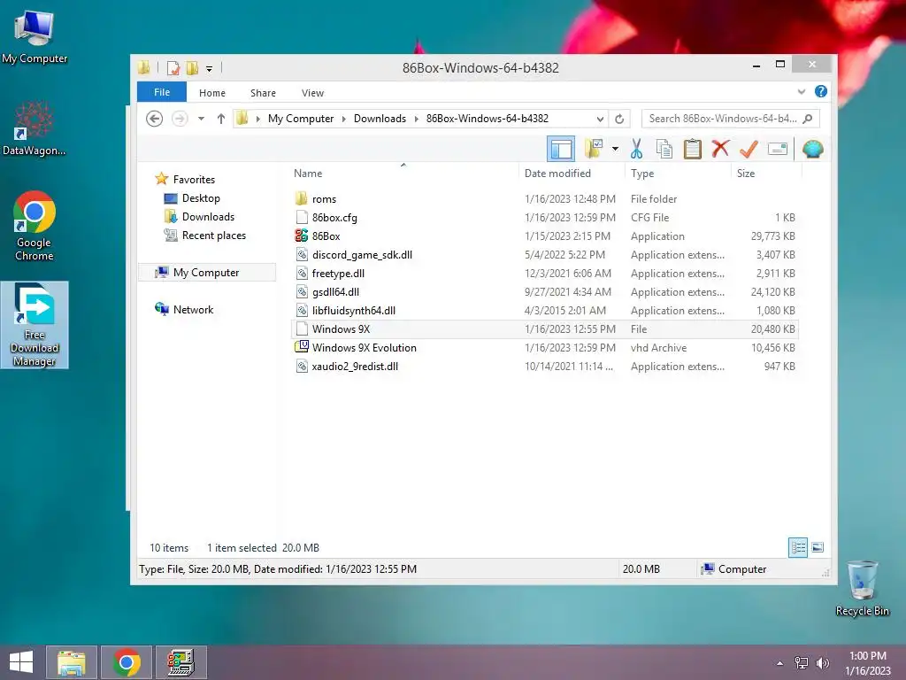Screen dimensions: 906x680
Task: Go up one folder level
Action: coord(220,119)
